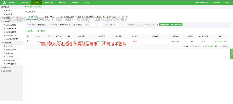Click the gear icon beside 配置选项
The image size is (233, 104).
[2, 7]
